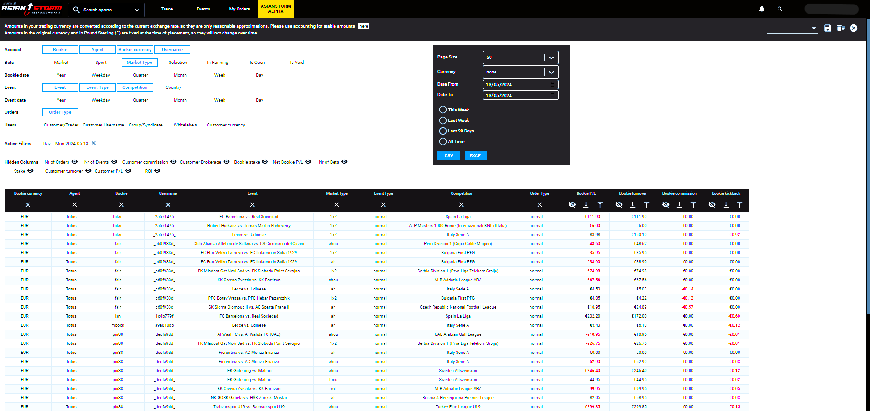
Task: Open the Date To calendar picker
Action: click(552, 95)
